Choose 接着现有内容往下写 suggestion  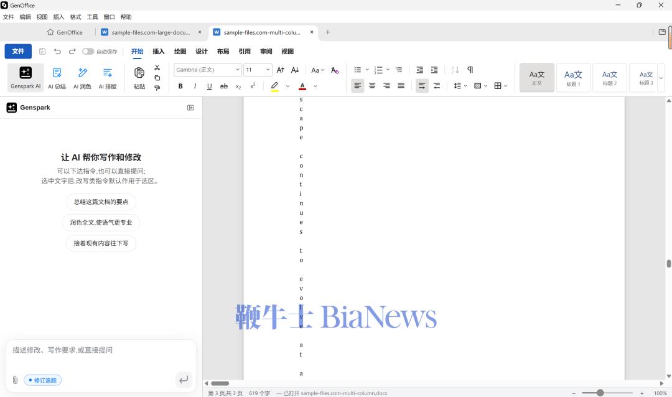tap(101, 243)
